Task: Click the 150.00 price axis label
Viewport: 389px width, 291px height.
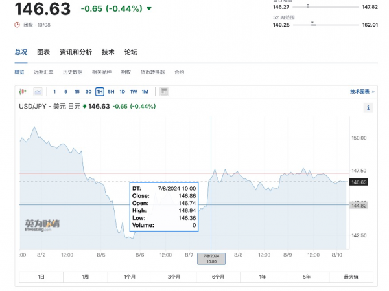Action: 359,138
